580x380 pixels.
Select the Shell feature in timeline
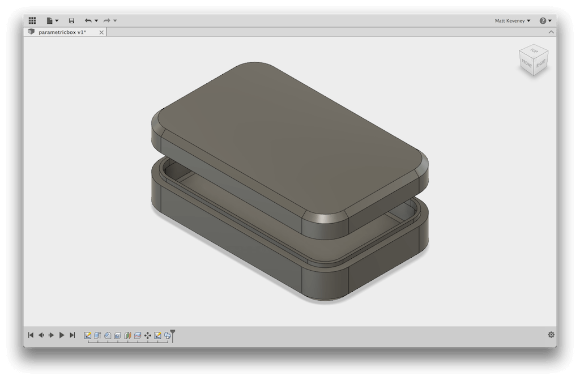coord(117,335)
